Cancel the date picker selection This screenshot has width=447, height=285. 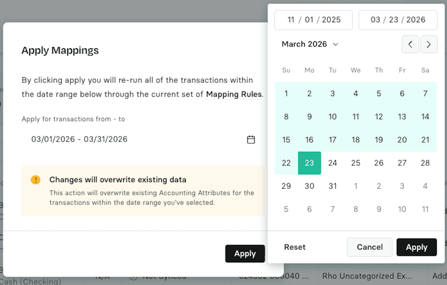point(369,247)
